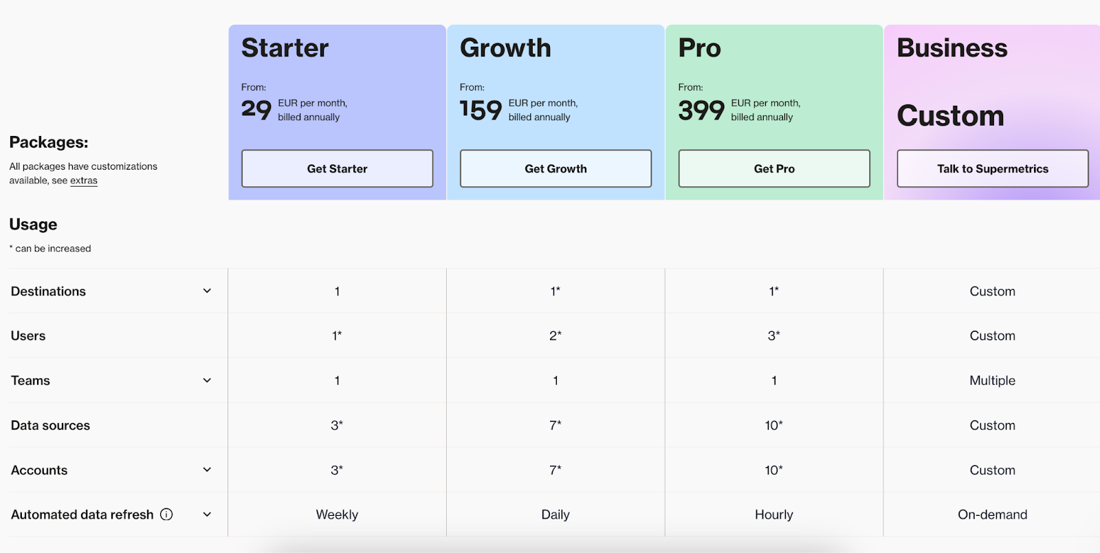Expand the Destinations row chevron
Viewport: 1100px width, 553px height.
click(206, 291)
